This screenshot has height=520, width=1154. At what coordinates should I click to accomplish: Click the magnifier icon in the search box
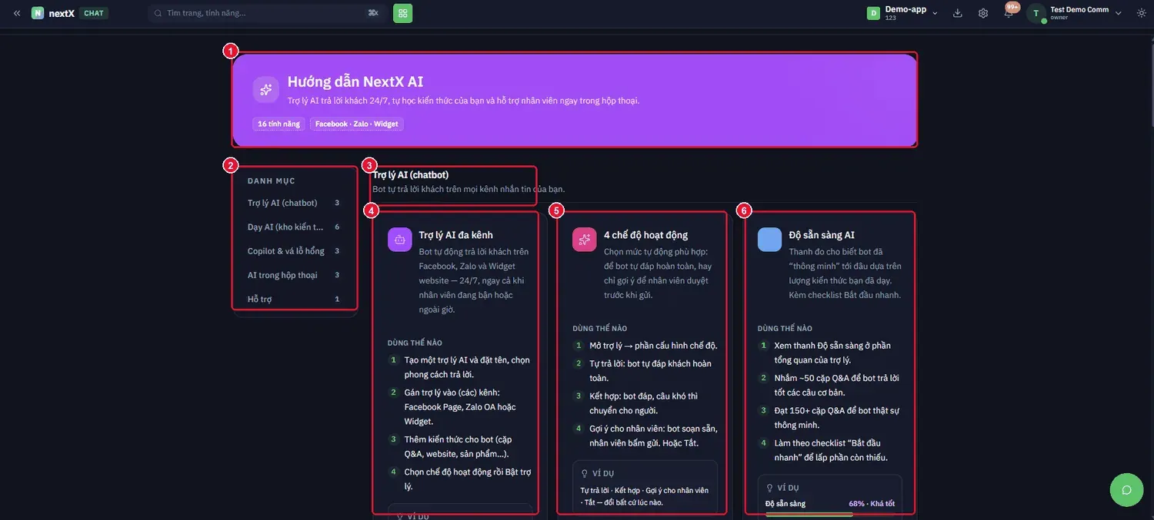[x=158, y=13]
